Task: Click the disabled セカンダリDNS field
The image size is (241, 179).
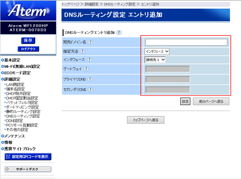Action: point(168,89)
